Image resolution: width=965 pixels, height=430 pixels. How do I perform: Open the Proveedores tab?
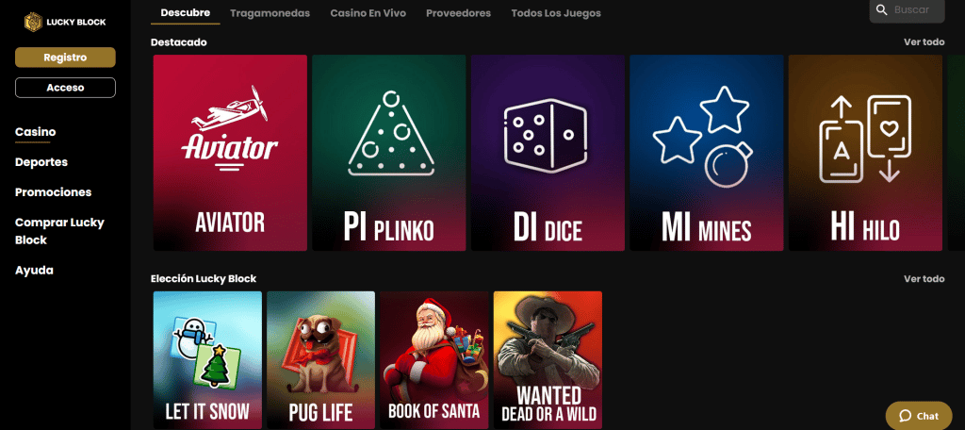459,13
